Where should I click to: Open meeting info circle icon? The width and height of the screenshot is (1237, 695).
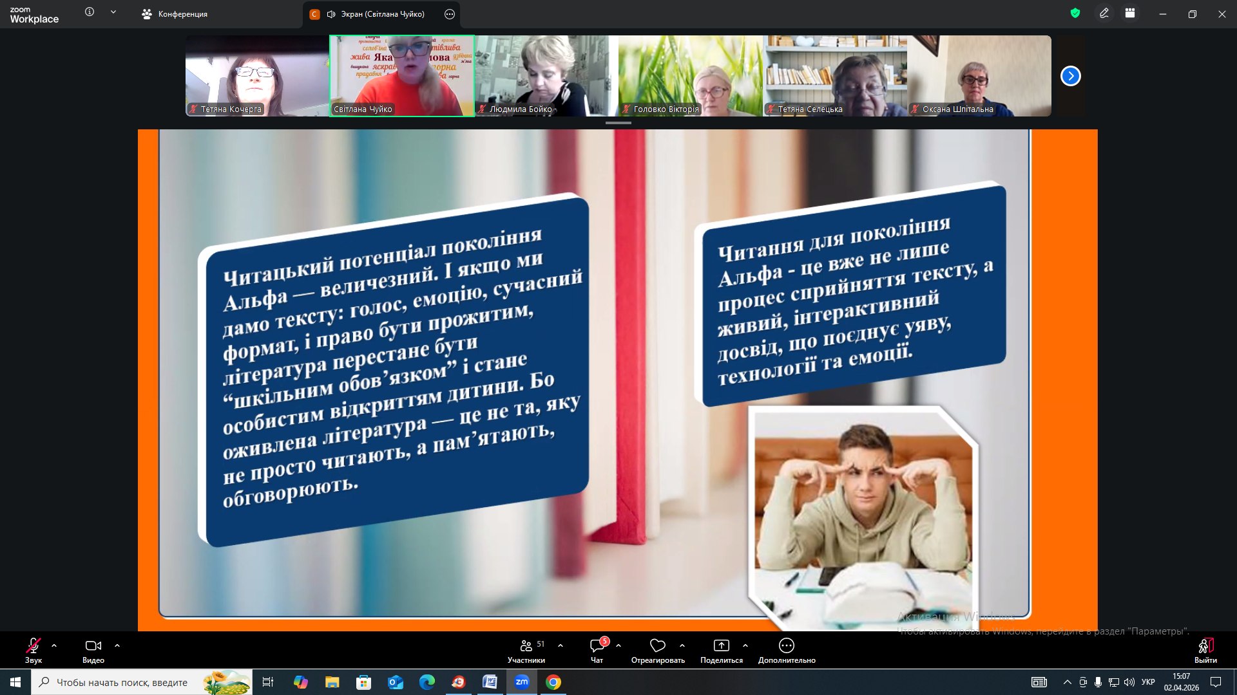pos(90,12)
